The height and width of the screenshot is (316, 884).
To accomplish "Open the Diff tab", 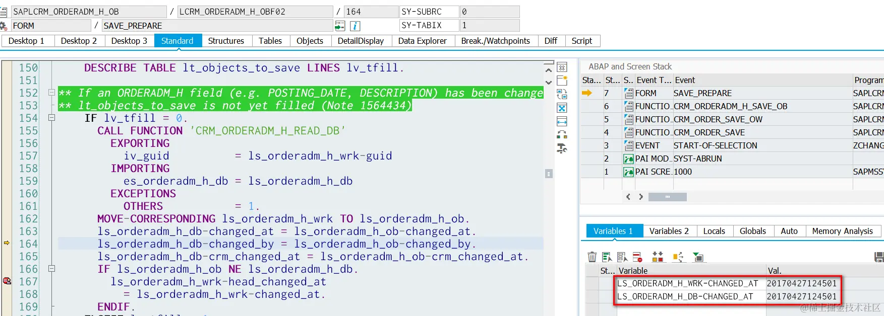I will pos(551,41).
